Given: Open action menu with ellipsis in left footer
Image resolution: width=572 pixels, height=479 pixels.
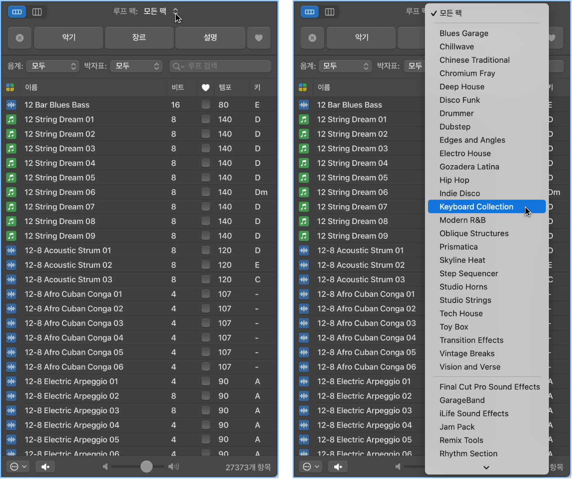Looking at the screenshot, I should click(18, 467).
